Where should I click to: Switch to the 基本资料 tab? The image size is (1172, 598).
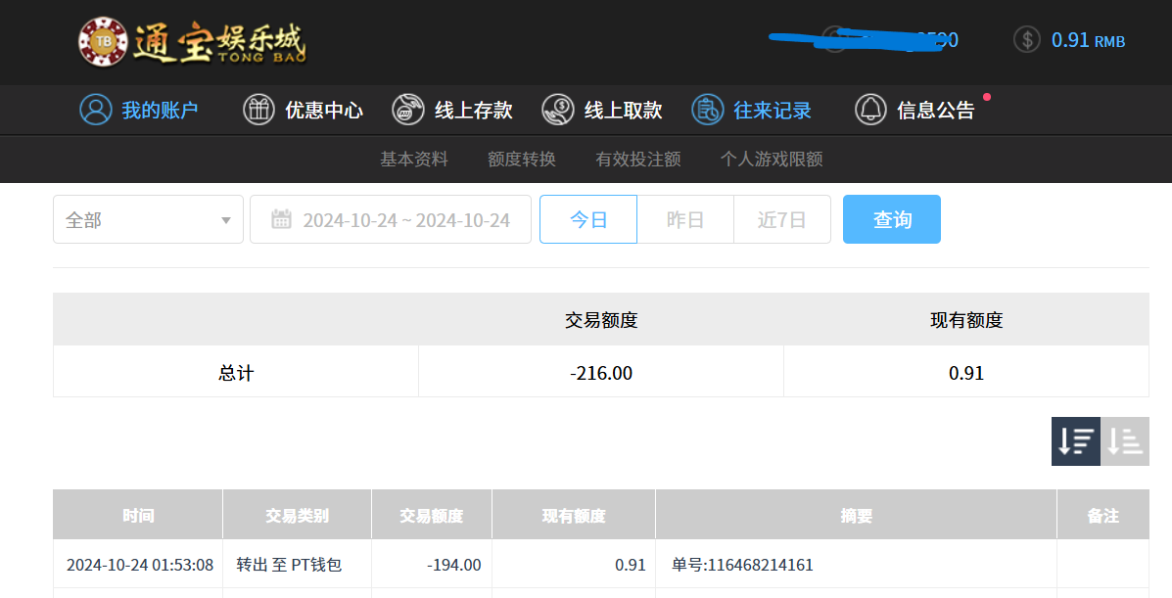(414, 159)
